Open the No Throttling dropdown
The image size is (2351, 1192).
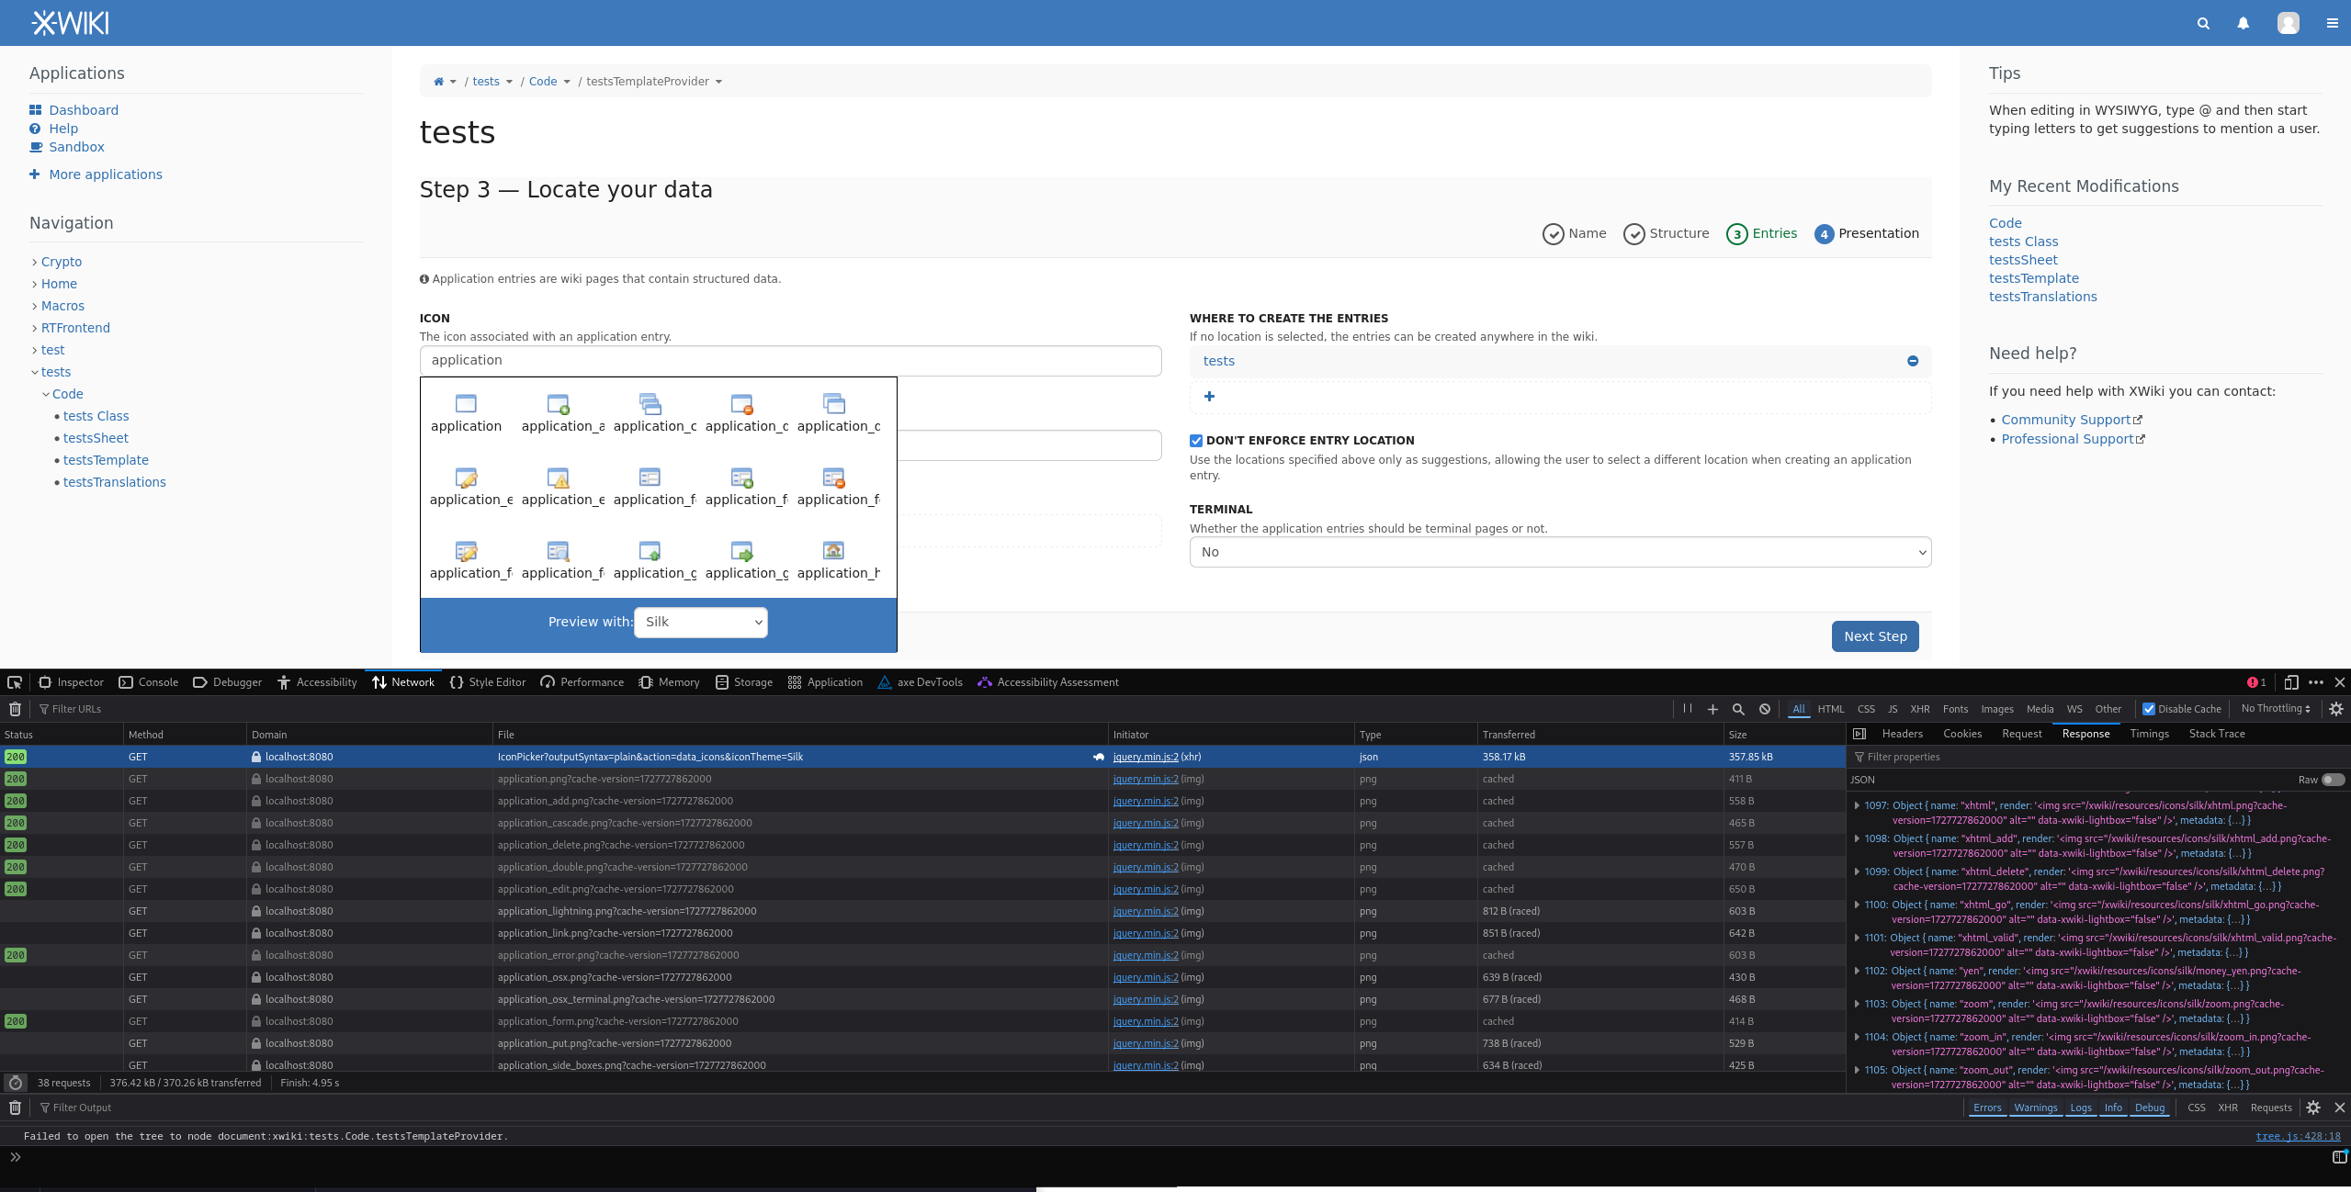pyautogui.click(x=2276, y=709)
